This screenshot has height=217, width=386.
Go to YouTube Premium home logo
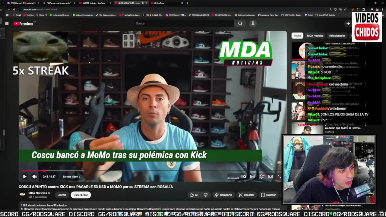[x=23, y=24]
